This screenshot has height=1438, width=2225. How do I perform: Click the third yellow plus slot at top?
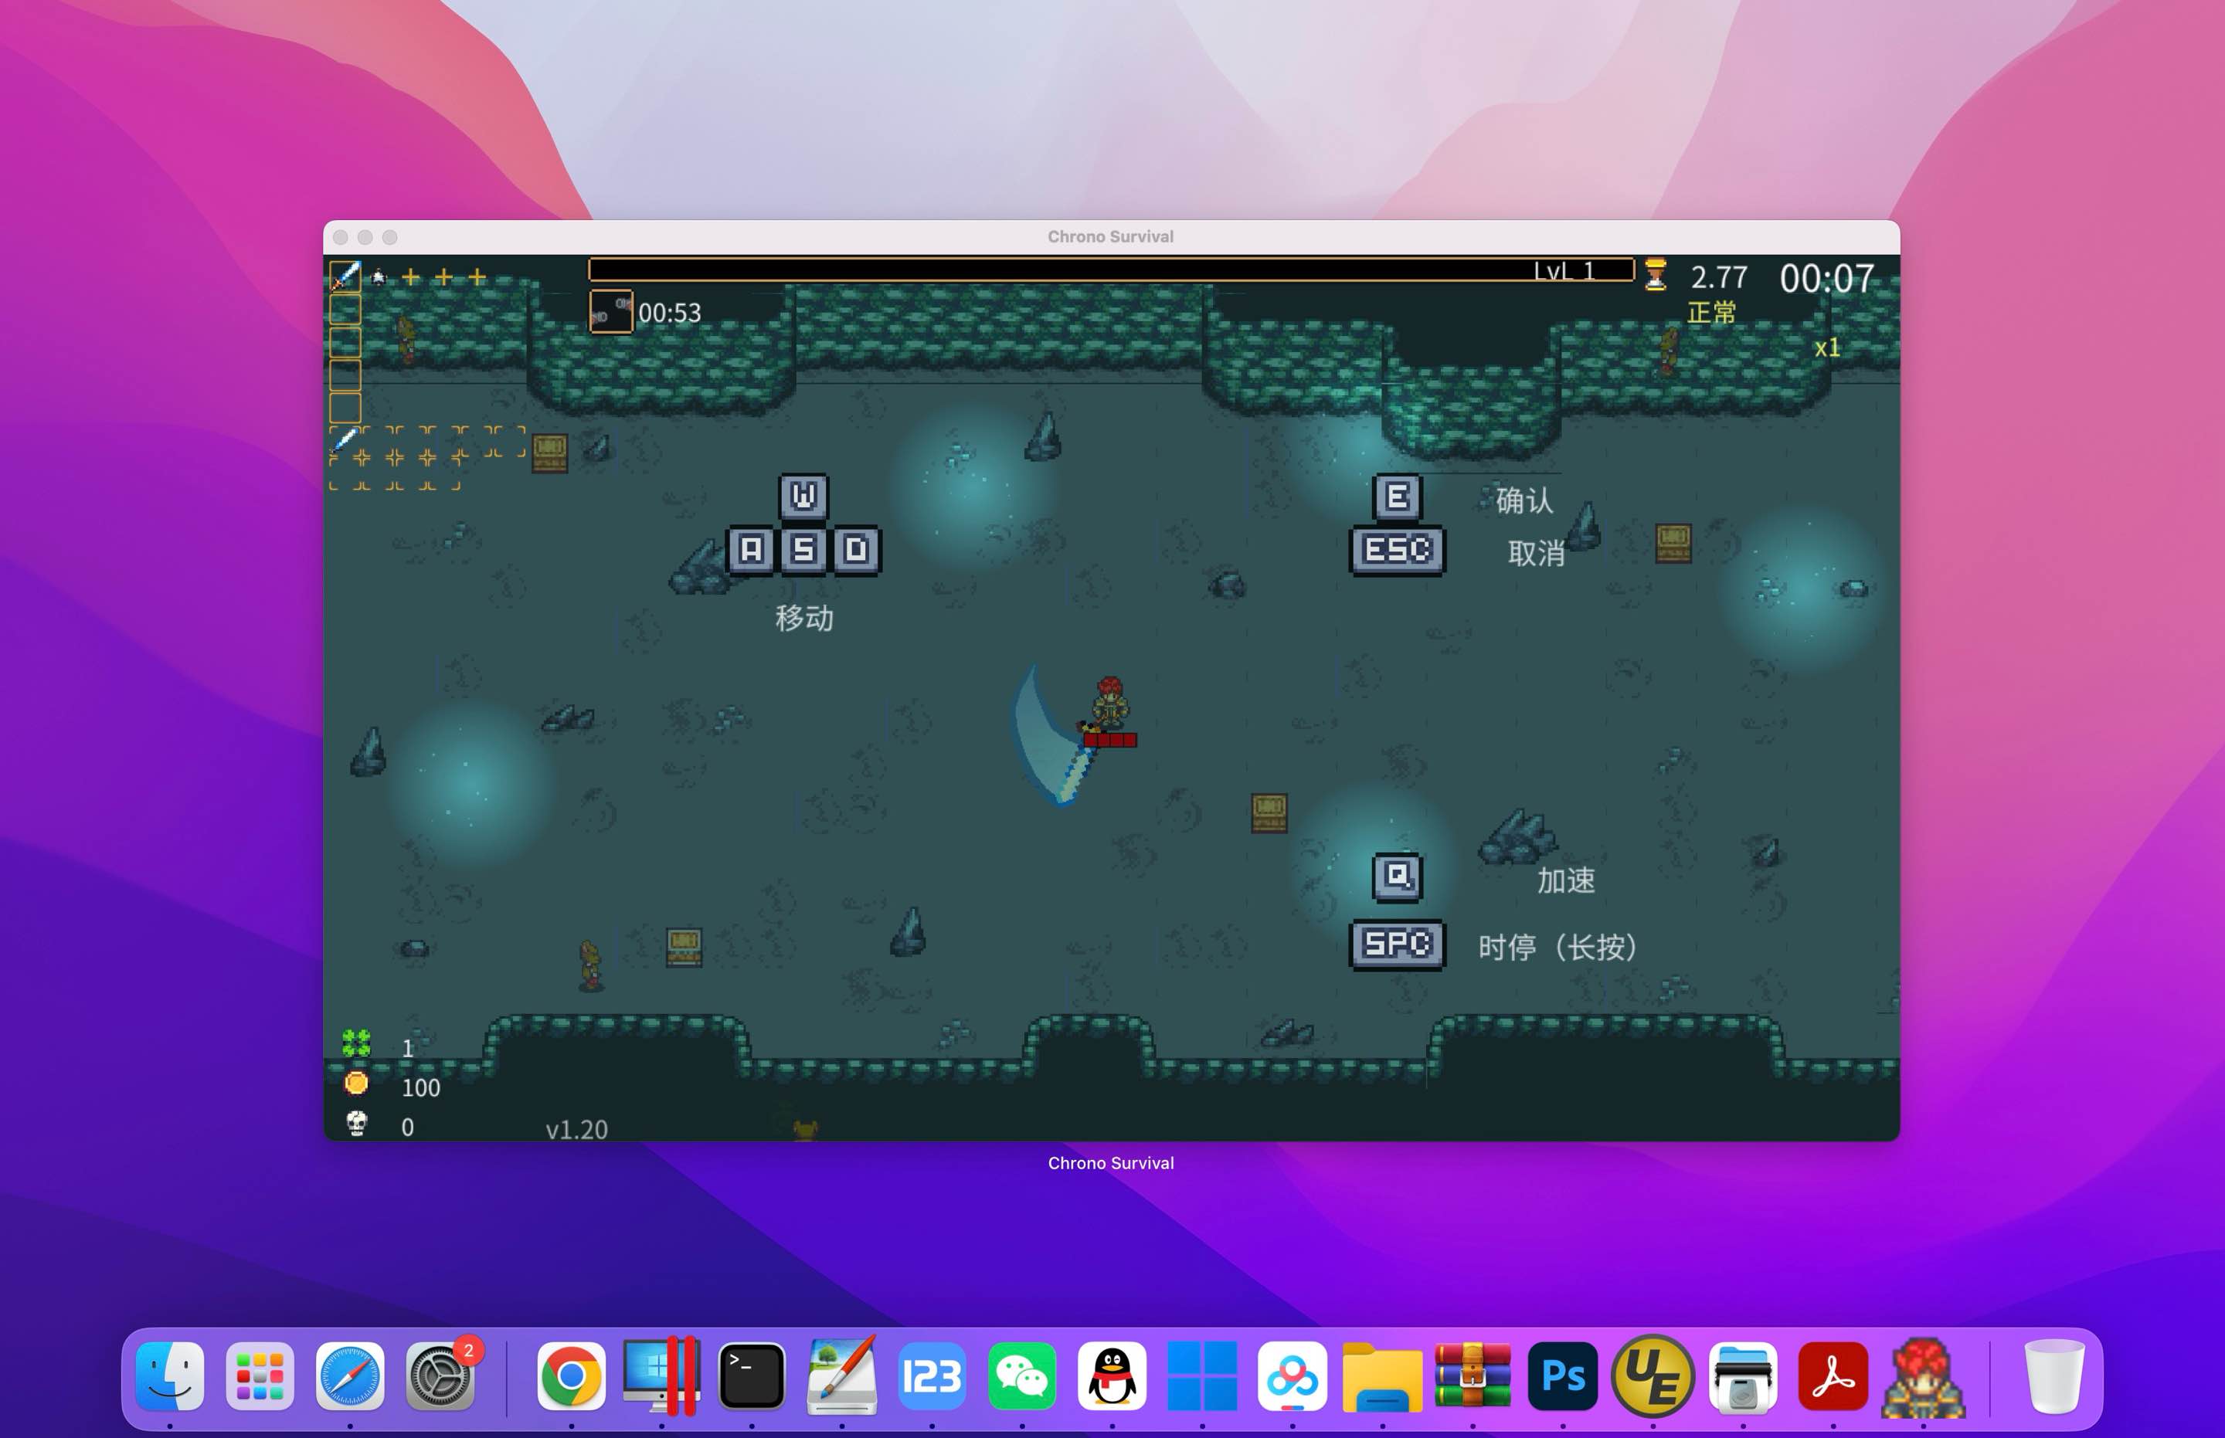click(x=477, y=276)
